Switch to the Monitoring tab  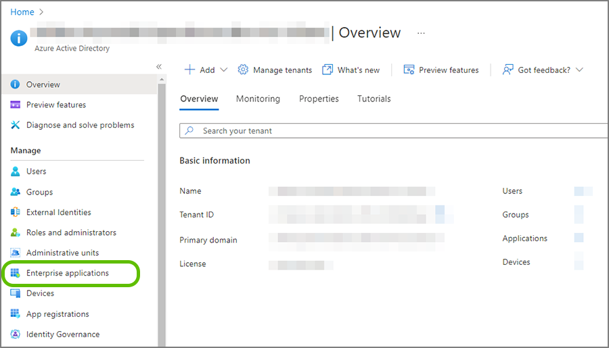pyautogui.click(x=258, y=99)
